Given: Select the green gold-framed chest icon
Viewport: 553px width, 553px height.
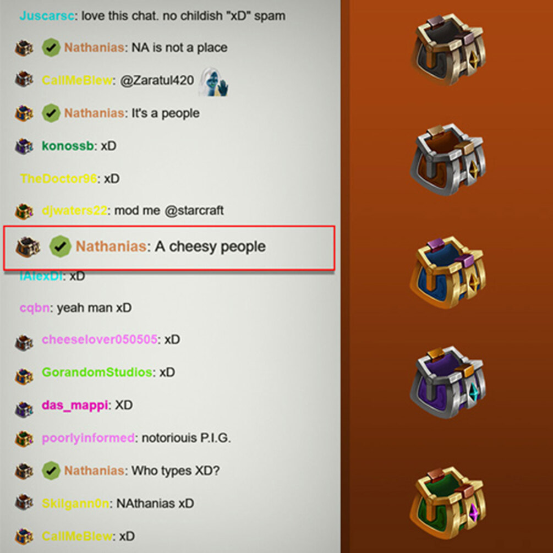Looking at the screenshot, I should point(448,502).
